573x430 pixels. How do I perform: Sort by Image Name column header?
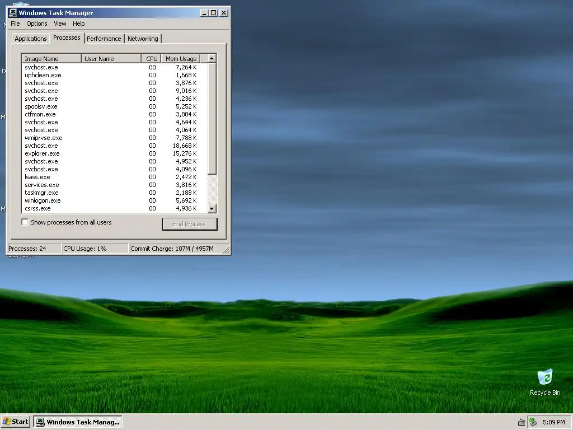tap(51, 58)
